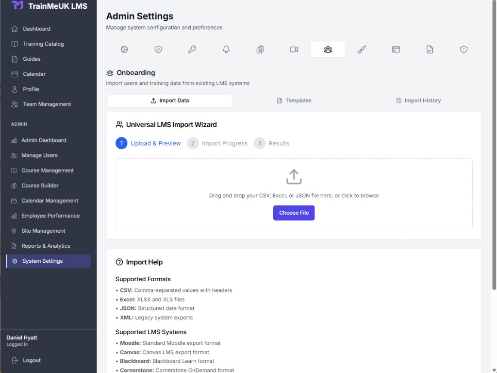Click the System Settings gear icon
Viewport: 497px width, 373px height.
(15, 261)
